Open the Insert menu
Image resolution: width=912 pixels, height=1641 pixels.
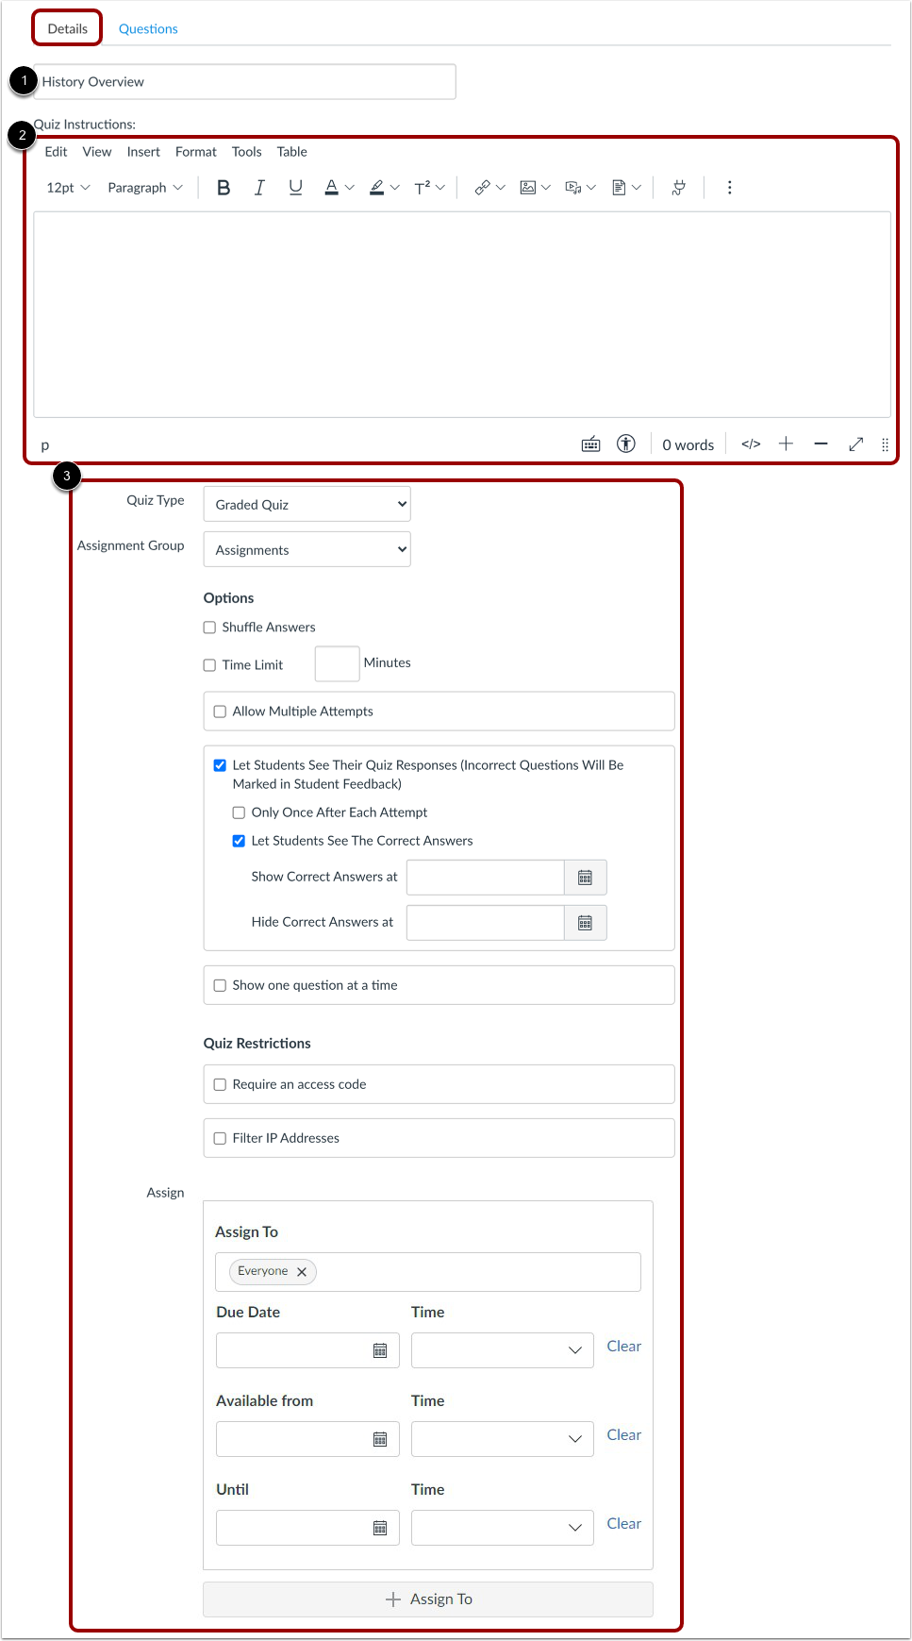pos(143,152)
